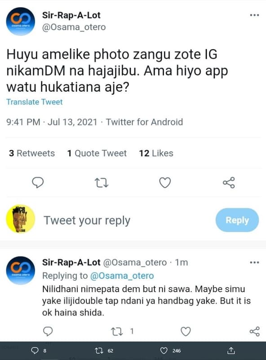
Task: Like the 'Nilidhani nimepata dem' reply tweet
Action: click(184, 331)
